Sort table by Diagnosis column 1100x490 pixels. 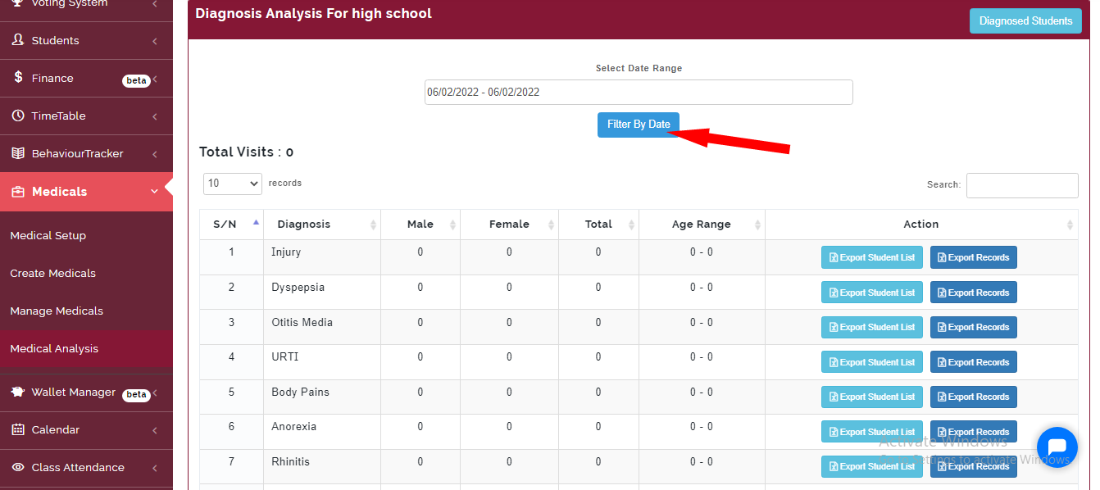click(x=322, y=225)
